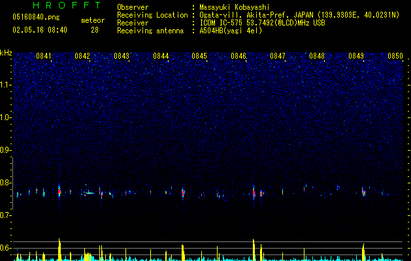Click the Receiving antenna label
The image size is (411, 261).
tap(150, 31)
